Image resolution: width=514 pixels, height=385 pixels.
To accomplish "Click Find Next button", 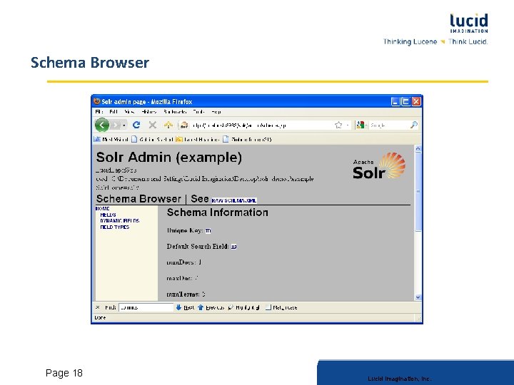I will pos(185,307).
